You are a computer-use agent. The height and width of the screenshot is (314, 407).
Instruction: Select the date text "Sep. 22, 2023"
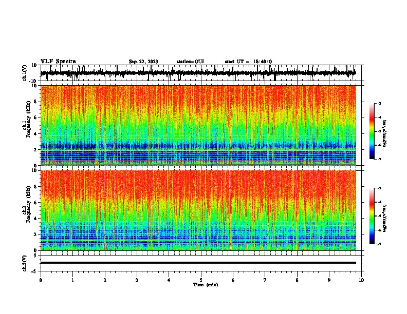(143, 62)
